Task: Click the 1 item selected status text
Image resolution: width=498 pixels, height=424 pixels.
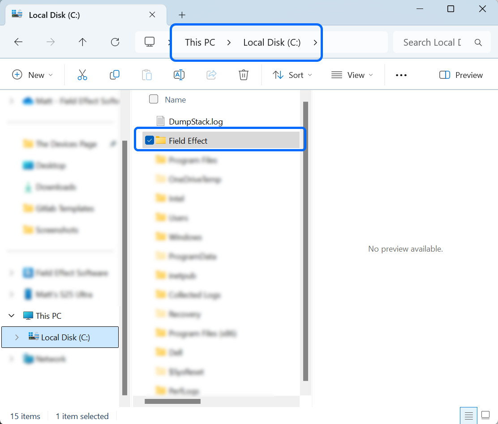Action: click(82, 416)
